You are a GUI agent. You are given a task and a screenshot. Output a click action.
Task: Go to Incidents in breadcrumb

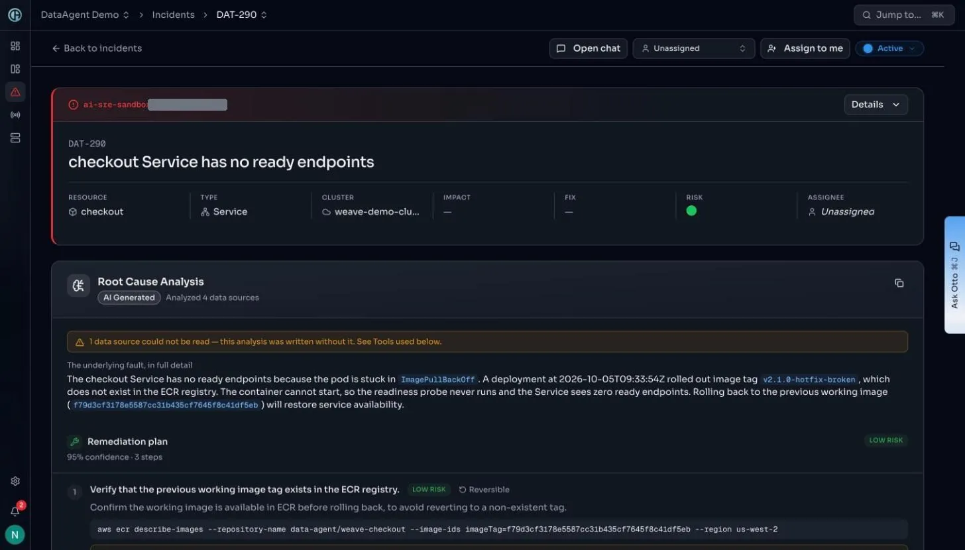click(173, 15)
